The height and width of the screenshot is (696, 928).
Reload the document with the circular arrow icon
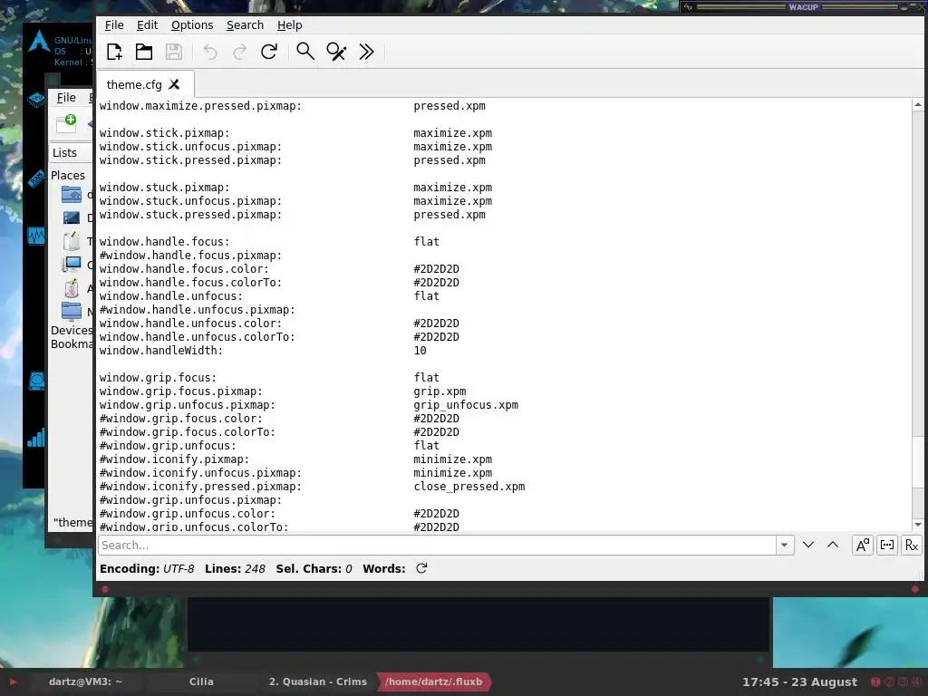[269, 52]
